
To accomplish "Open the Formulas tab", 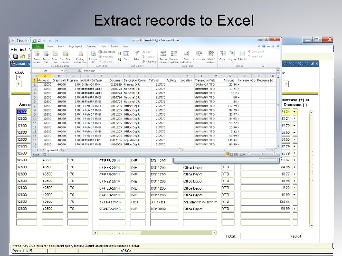I will 91,46.
